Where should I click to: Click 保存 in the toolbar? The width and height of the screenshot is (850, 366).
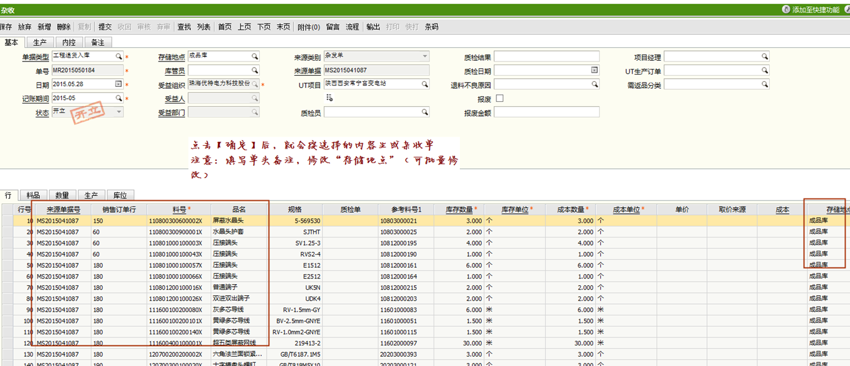pos(6,27)
